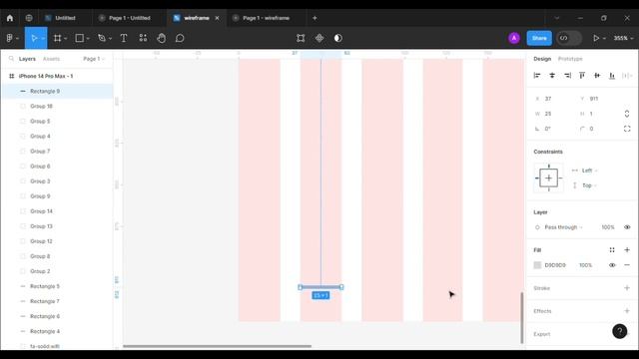The height and width of the screenshot is (359, 639).
Task: Open the Pen tool dropdown arrow
Action: point(110,39)
